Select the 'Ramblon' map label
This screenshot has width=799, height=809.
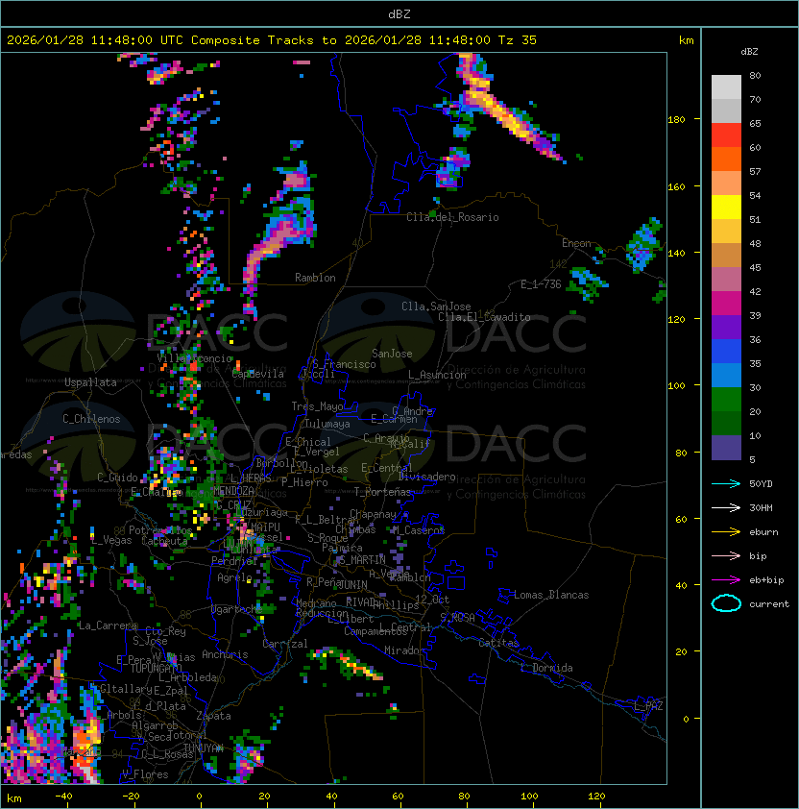(x=315, y=278)
